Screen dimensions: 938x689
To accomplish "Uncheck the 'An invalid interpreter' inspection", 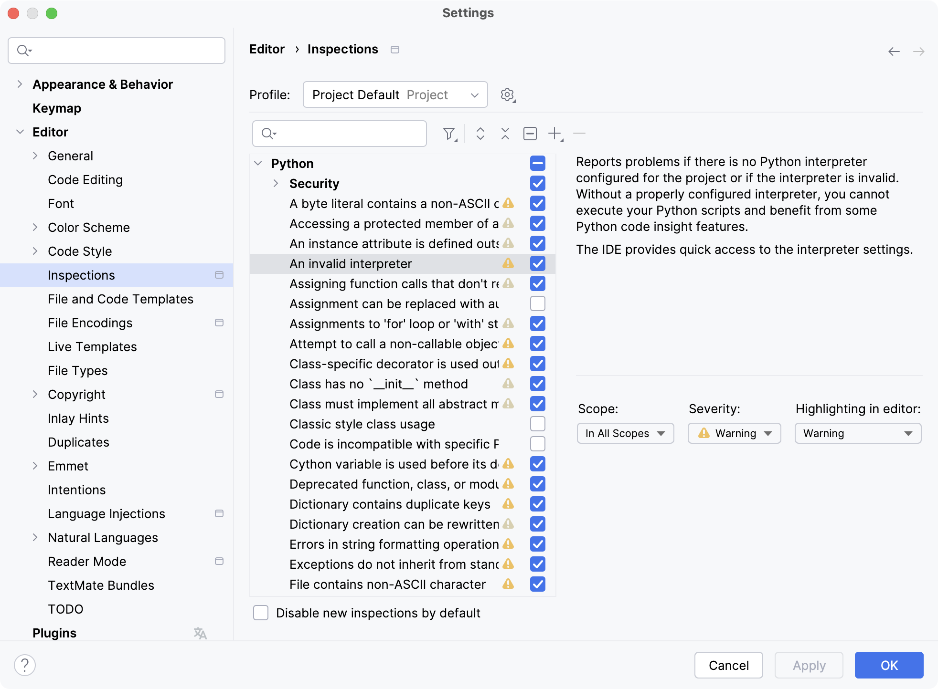I will coord(537,263).
